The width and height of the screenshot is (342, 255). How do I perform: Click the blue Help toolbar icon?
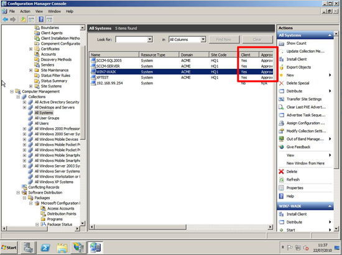(x=41, y=19)
